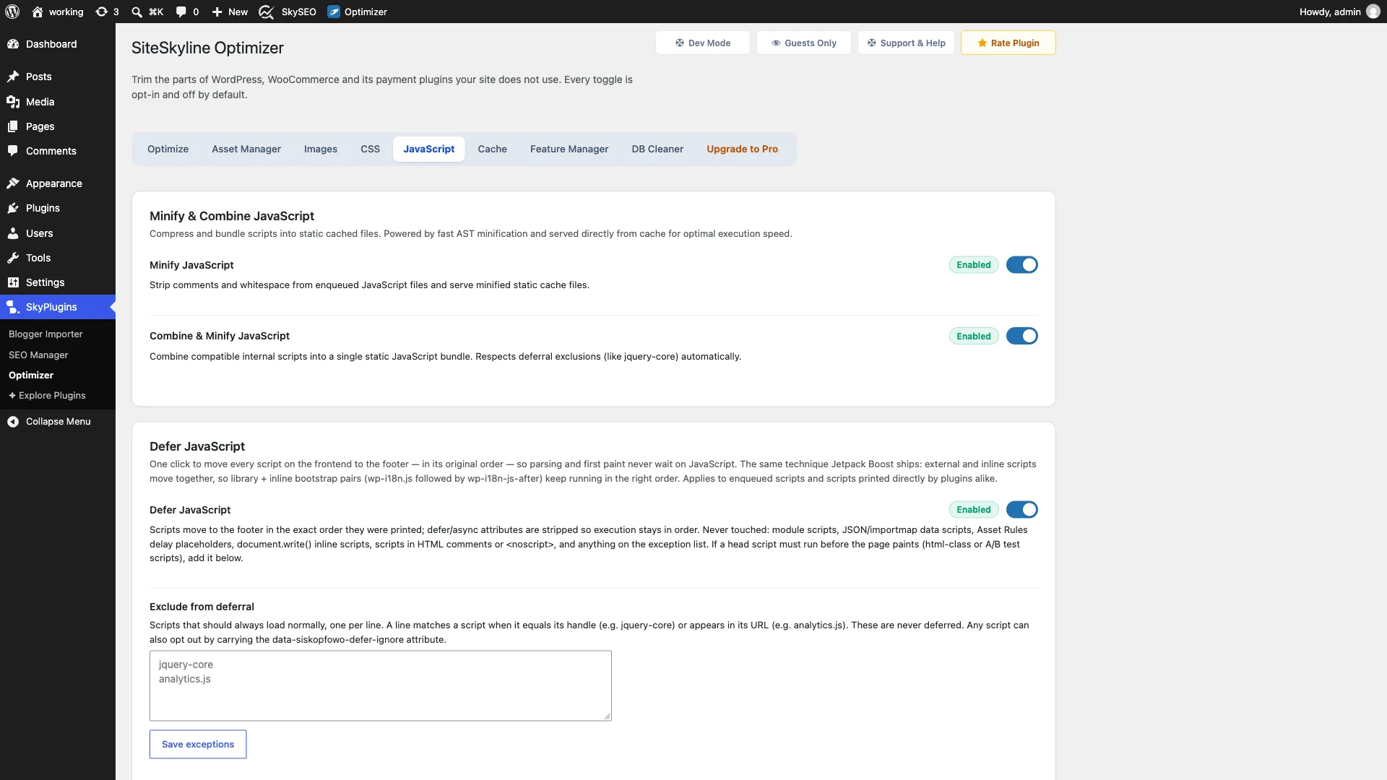This screenshot has width=1387, height=780.
Task: Click the WordPress logo icon
Action: (12, 12)
